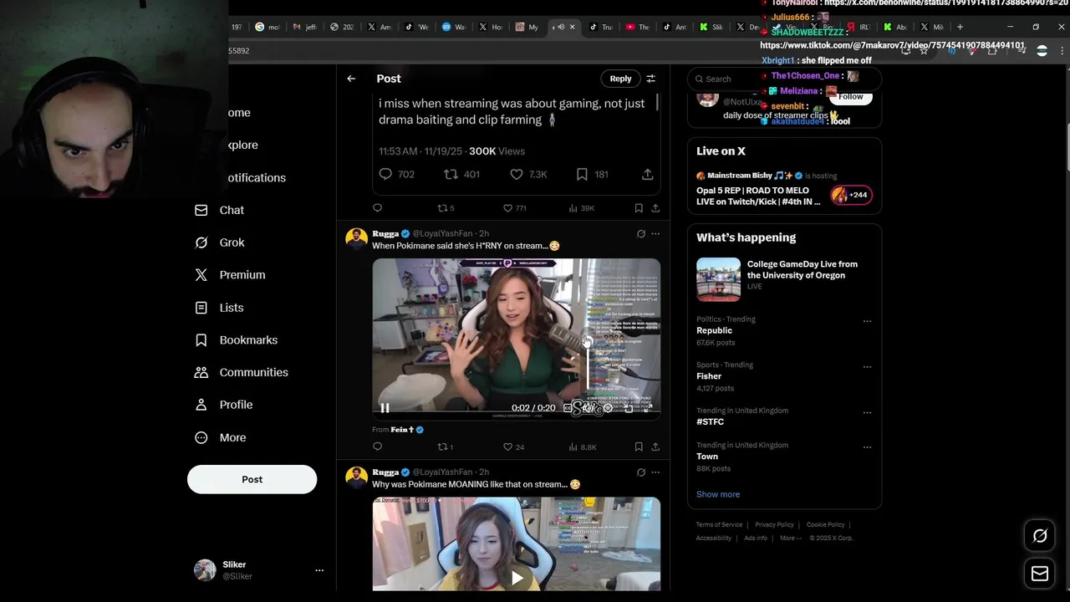This screenshot has height=602, width=1070.
Task: Open College GameDay Live event
Action: pyautogui.click(x=784, y=278)
